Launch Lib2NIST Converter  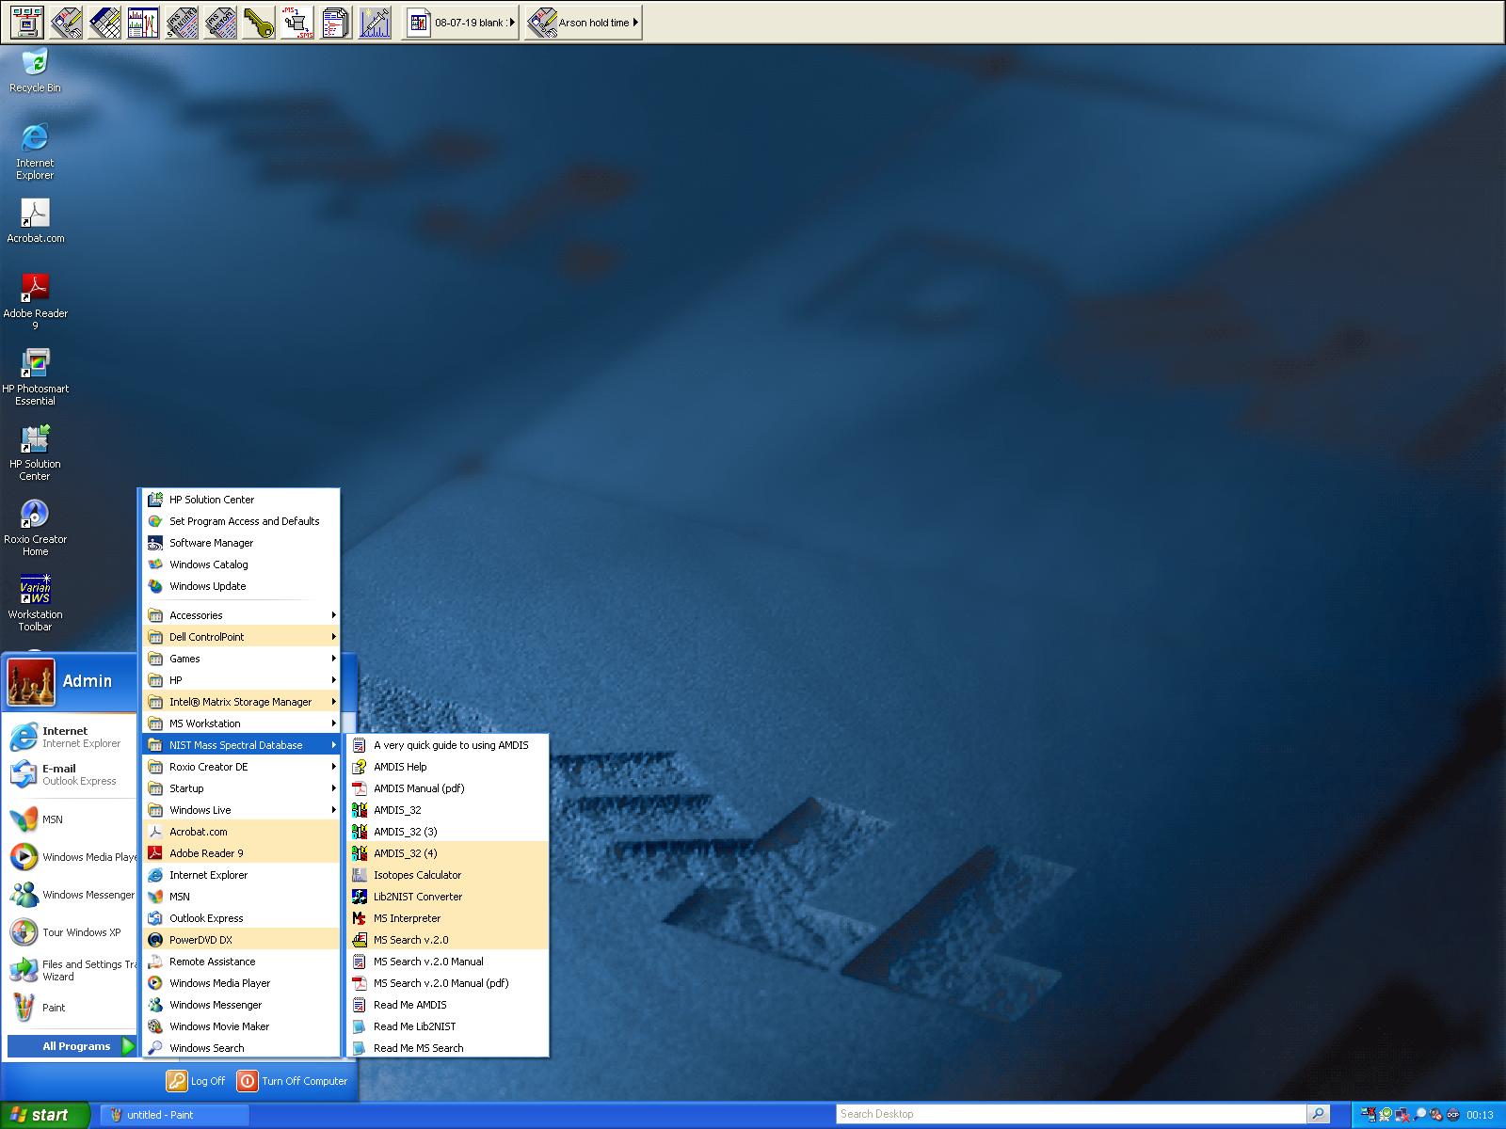pos(448,897)
